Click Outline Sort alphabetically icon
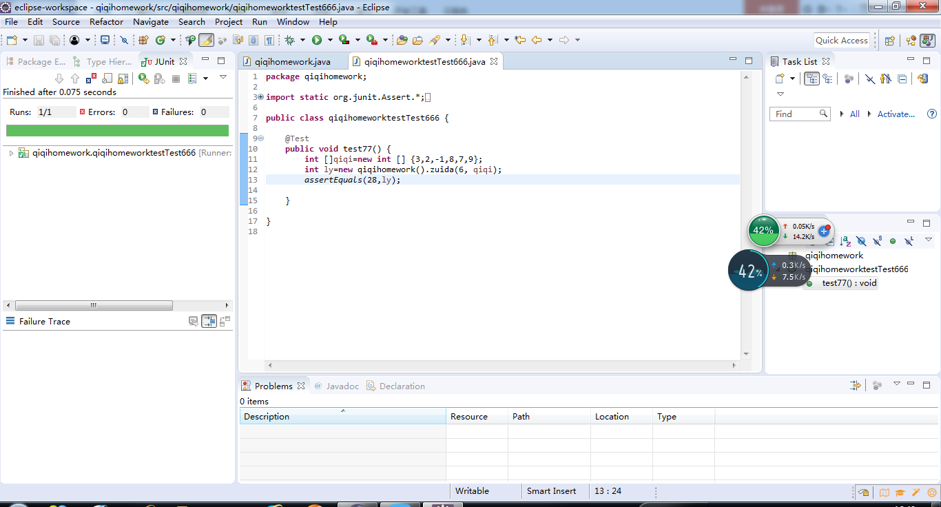The image size is (941, 507). point(845,240)
